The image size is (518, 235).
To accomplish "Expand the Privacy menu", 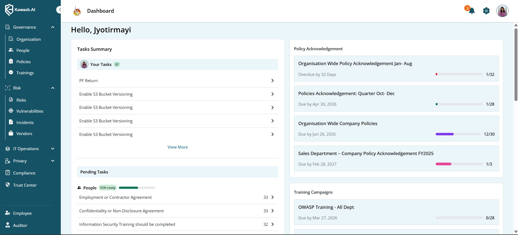I will [53, 161].
